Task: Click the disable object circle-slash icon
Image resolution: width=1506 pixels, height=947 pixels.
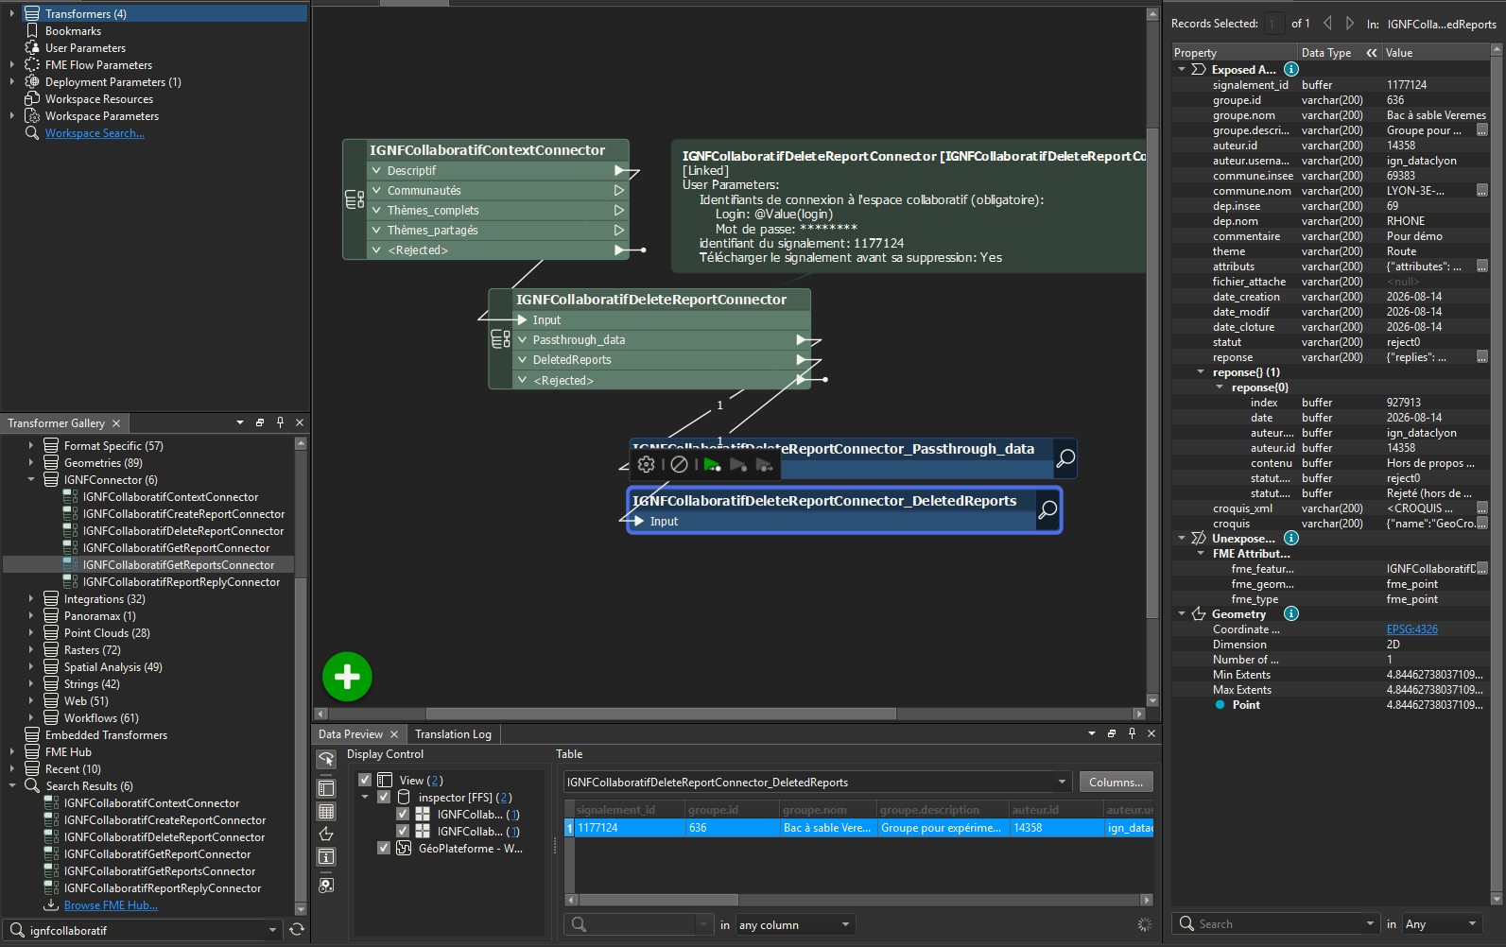Action: [x=679, y=464]
